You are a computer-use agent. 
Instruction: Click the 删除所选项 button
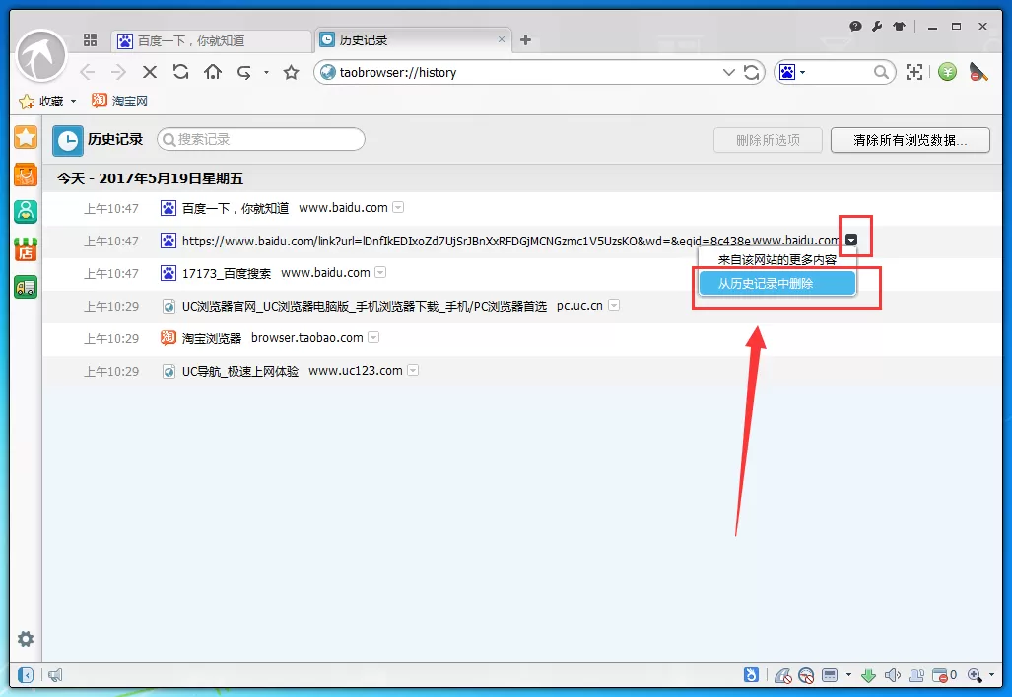pyautogui.click(x=768, y=140)
